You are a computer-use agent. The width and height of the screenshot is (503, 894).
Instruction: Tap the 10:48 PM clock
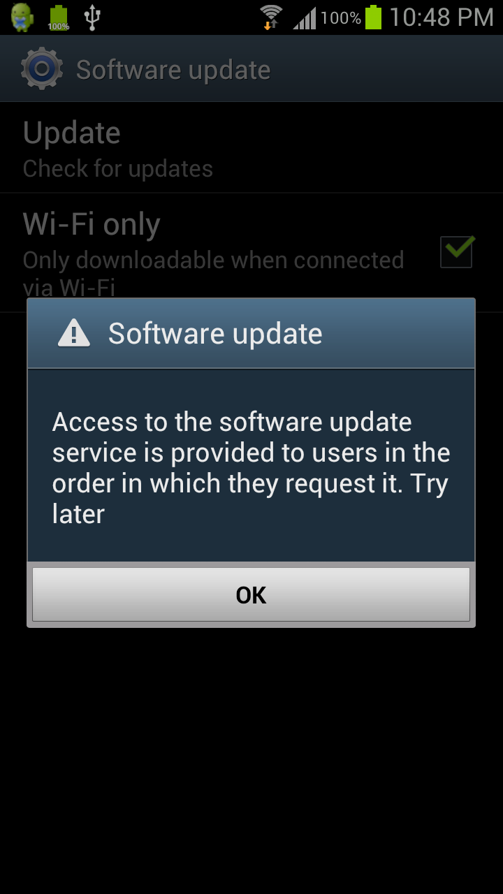click(442, 17)
